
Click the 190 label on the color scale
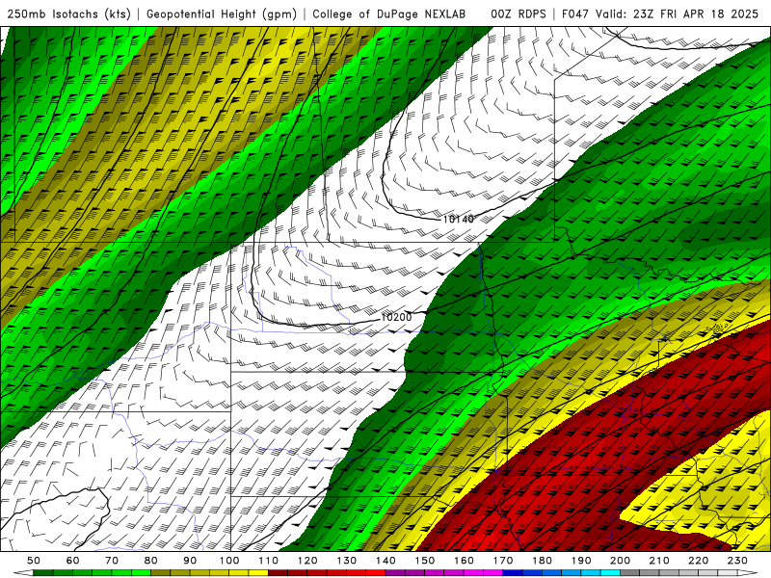coord(581,561)
